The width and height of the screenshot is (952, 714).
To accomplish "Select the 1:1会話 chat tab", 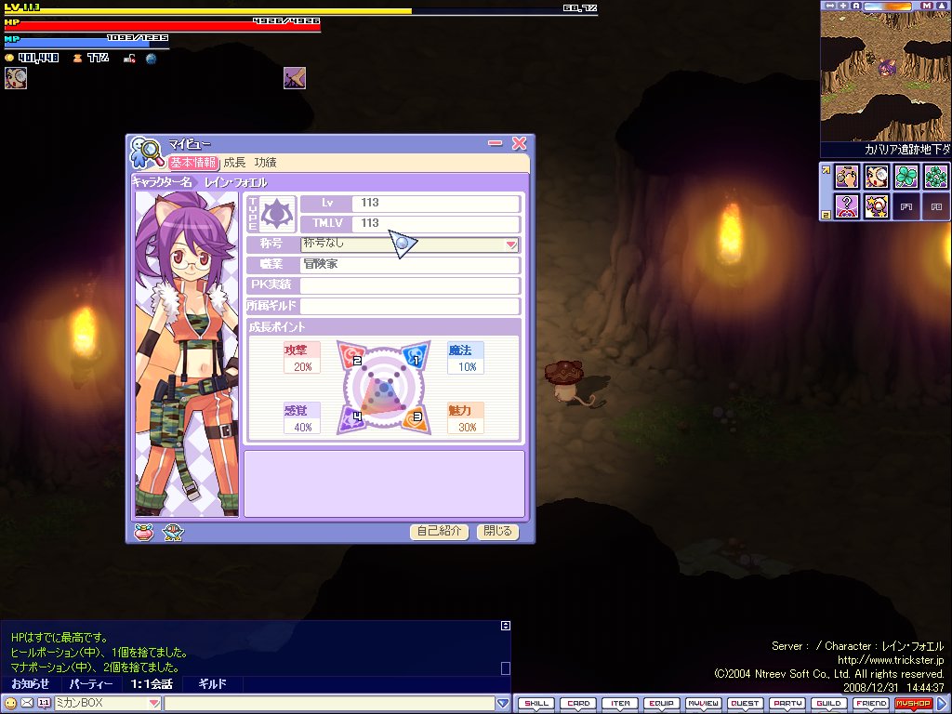I will pos(152,684).
